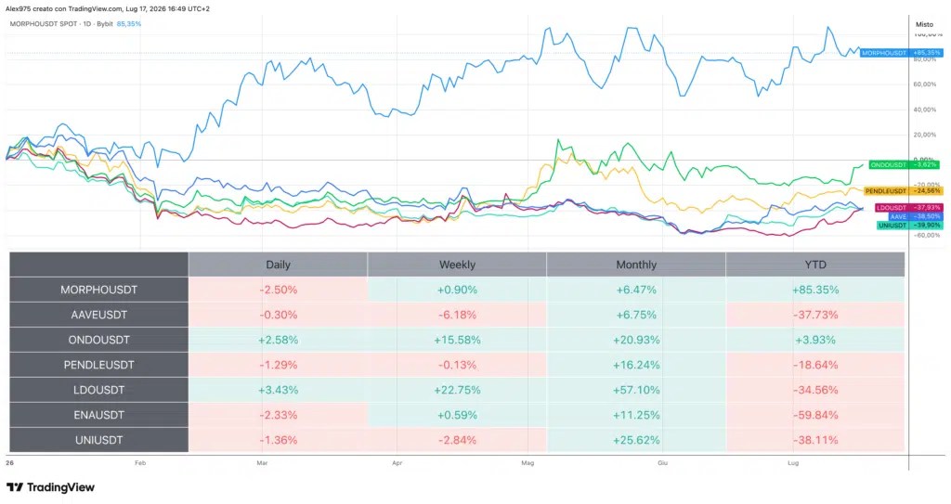Click LDOUSDT monthly +57.10% cell
The width and height of the screenshot is (951, 504).
[x=636, y=390]
